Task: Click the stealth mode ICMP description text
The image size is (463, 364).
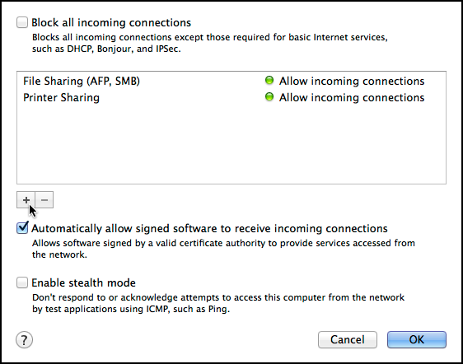Action: tap(218, 303)
